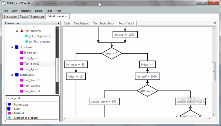The width and height of the screenshot is (221, 126).
Task: Close the Test_if_else2 document tab
Action: 215,23
